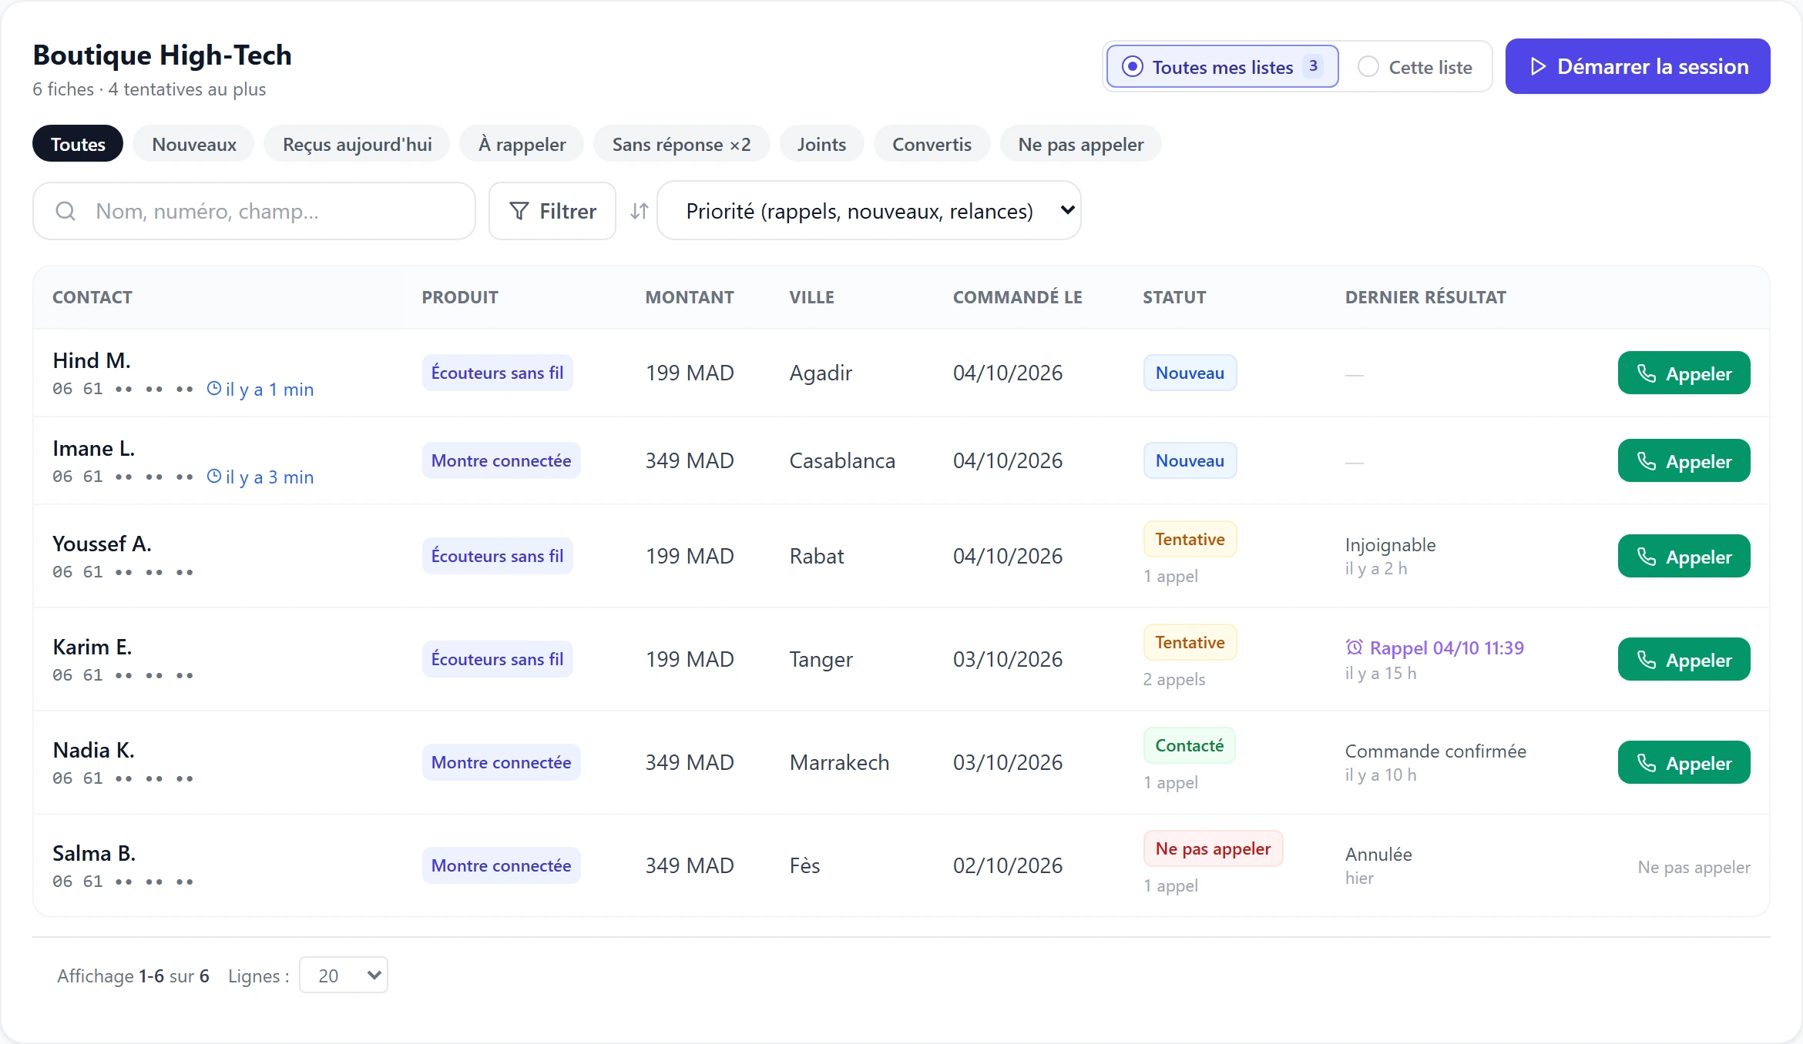The width and height of the screenshot is (1803, 1044).
Task: Click the clock icon next to Imane L.
Action: (214, 477)
